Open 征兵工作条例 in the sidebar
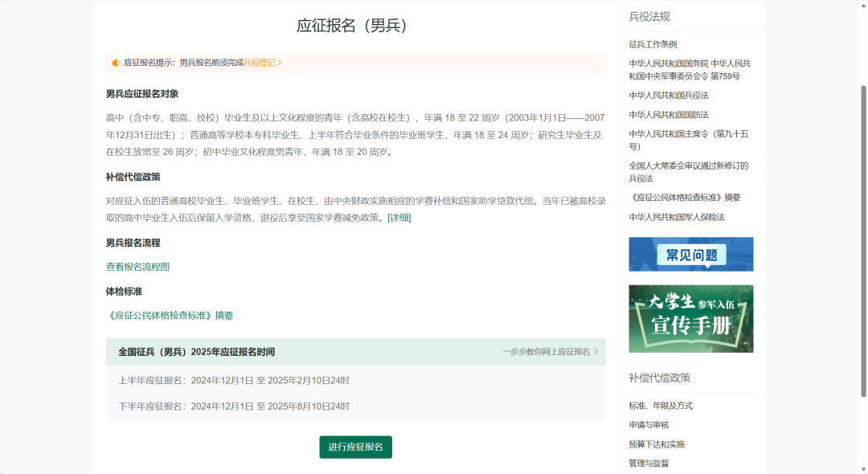This screenshot has height=474, width=868. 653,44
